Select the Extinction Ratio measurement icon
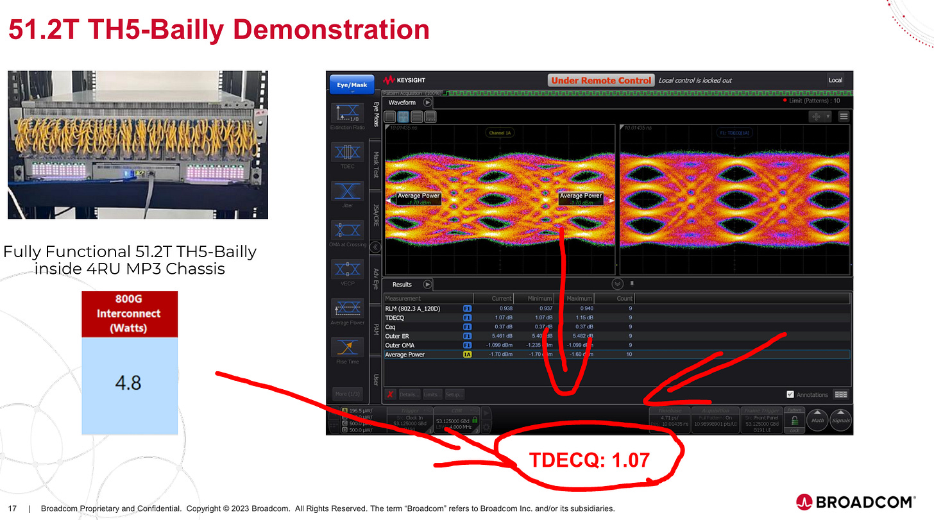Screen dimensions: 934x520 click(x=347, y=114)
